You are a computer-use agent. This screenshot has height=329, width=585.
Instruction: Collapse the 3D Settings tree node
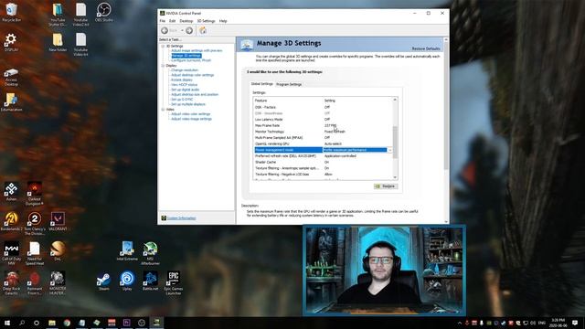[x=163, y=47]
